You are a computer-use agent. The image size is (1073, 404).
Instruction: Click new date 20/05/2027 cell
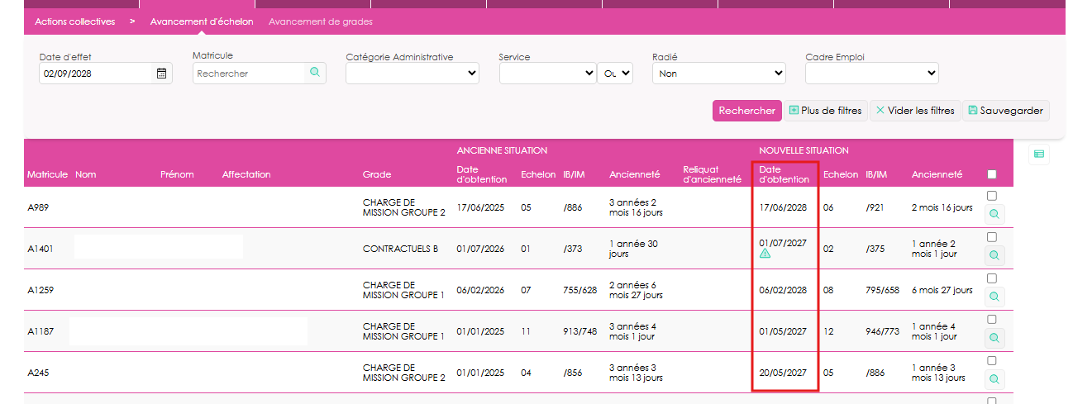pyautogui.click(x=783, y=373)
